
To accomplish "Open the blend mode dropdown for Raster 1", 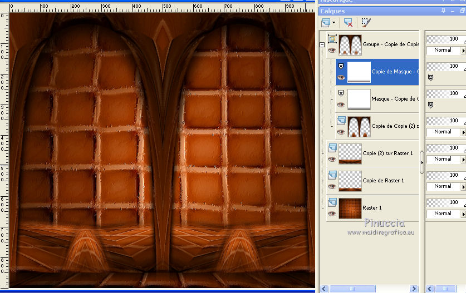I will point(463,213).
